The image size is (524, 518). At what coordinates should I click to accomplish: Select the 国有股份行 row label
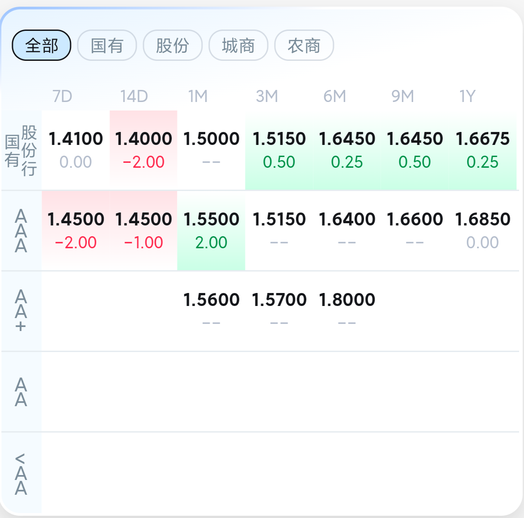[x=21, y=150]
